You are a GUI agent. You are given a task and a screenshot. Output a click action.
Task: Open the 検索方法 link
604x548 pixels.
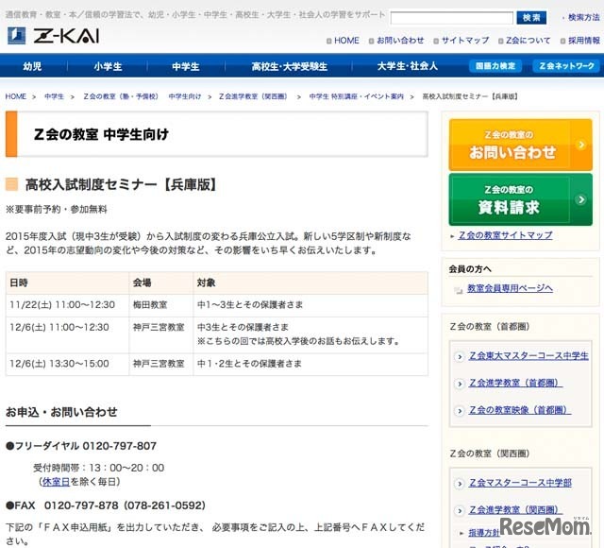click(583, 17)
